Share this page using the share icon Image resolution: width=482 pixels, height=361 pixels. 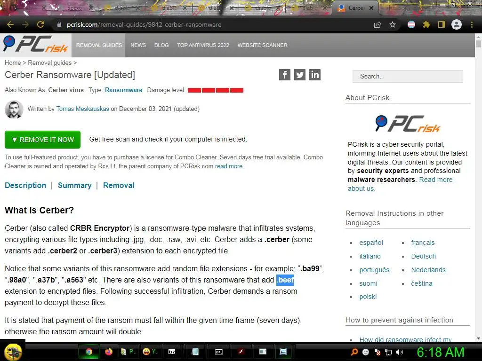click(378, 24)
